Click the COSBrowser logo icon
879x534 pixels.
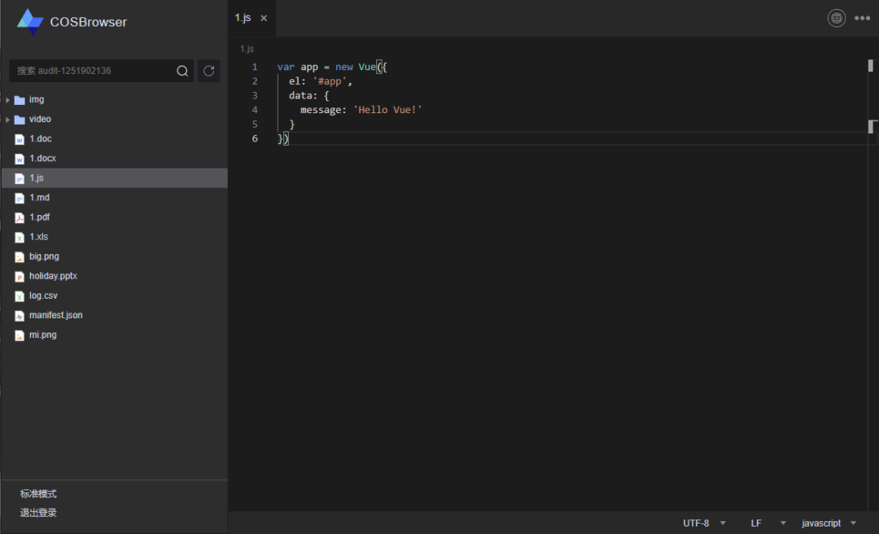tap(30, 22)
